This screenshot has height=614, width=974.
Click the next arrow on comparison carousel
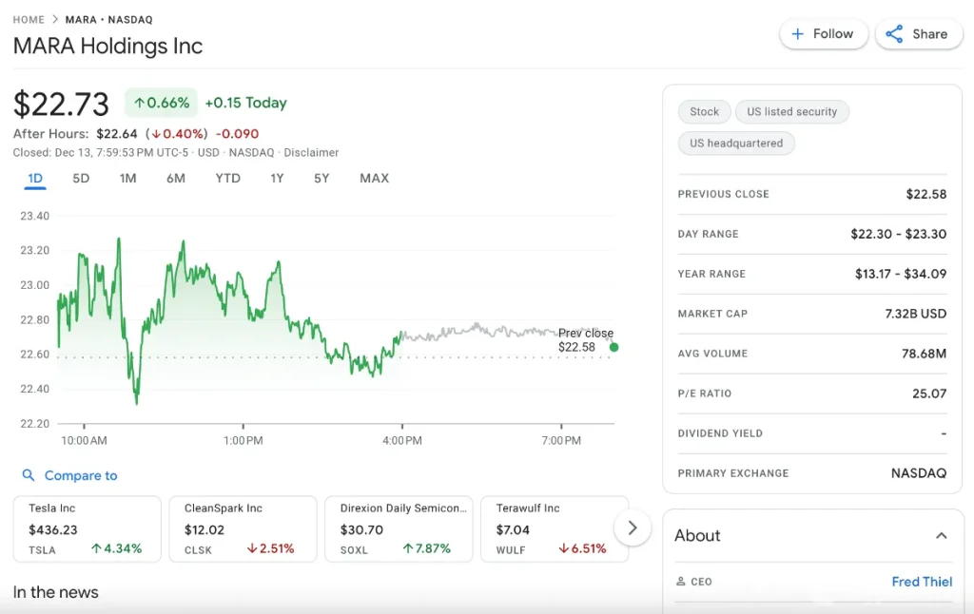[x=633, y=528]
